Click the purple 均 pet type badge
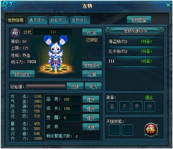Image resolution: width=173 pixels, height=149 pixels. point(15,33)
